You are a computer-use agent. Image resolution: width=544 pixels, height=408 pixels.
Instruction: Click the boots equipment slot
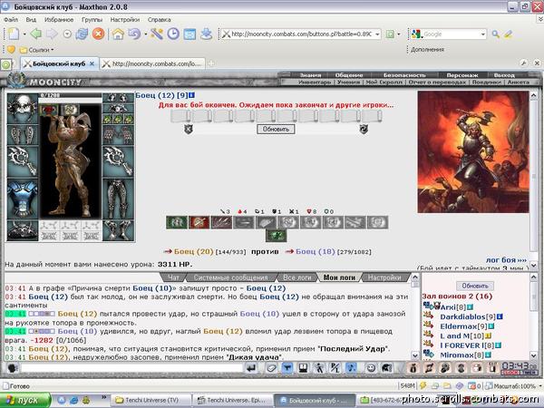click(118, 230)
